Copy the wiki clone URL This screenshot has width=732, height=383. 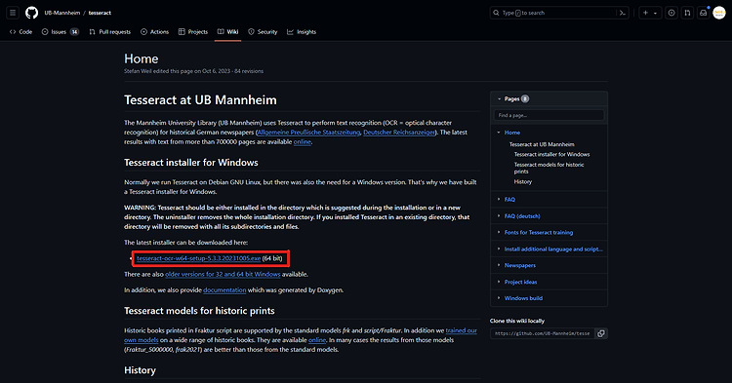tap(601, 333)
